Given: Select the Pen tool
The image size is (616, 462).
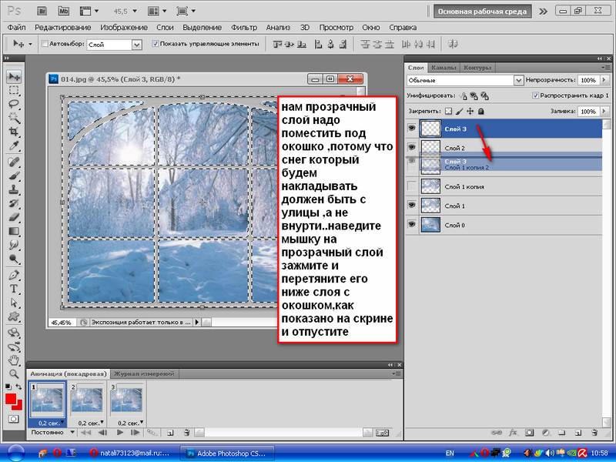Looking at the screenshot, I should point(14,275).
